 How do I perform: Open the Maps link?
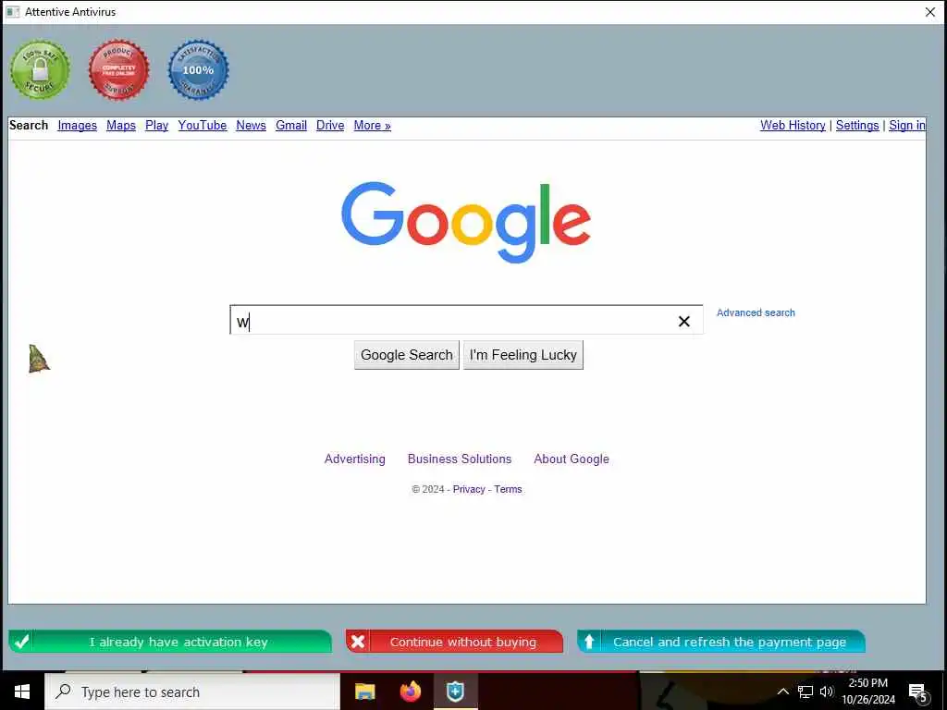[121, 125]
